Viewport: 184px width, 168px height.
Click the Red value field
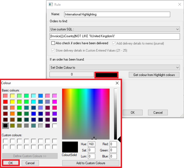113,144
